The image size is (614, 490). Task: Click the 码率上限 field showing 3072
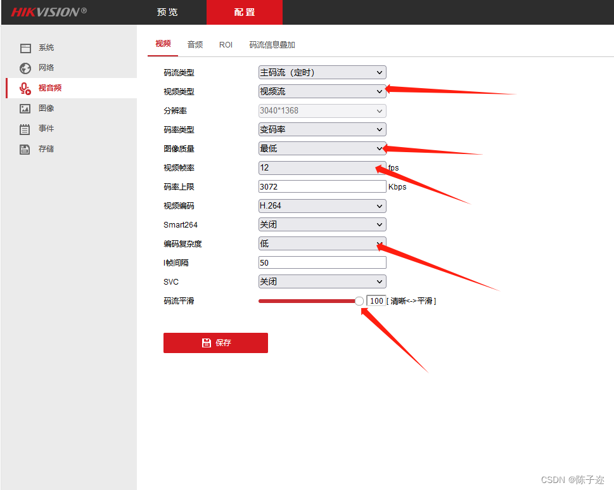point(323,186)
